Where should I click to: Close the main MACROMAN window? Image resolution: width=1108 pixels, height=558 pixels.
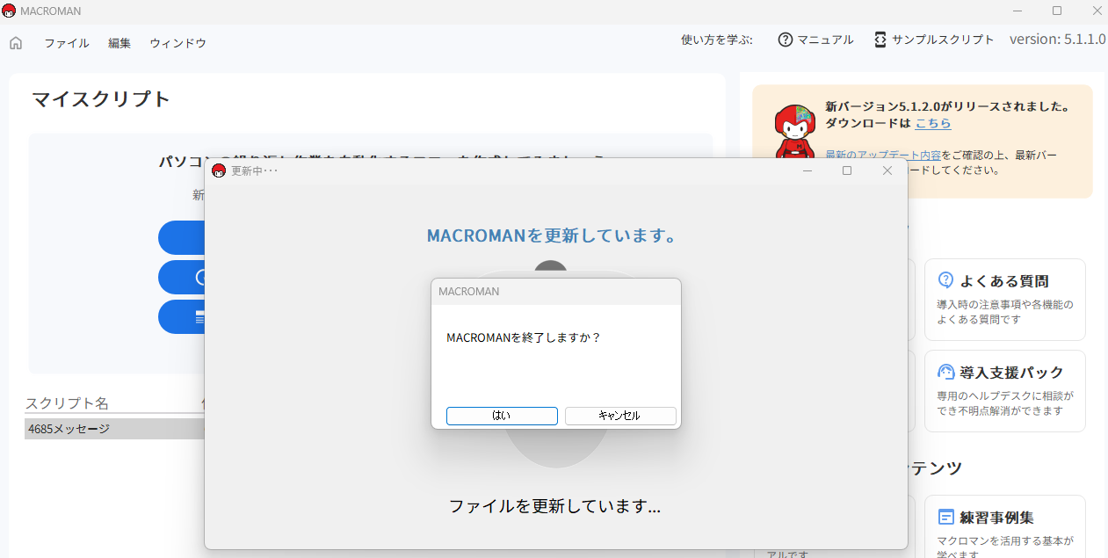click(1096, 11)
